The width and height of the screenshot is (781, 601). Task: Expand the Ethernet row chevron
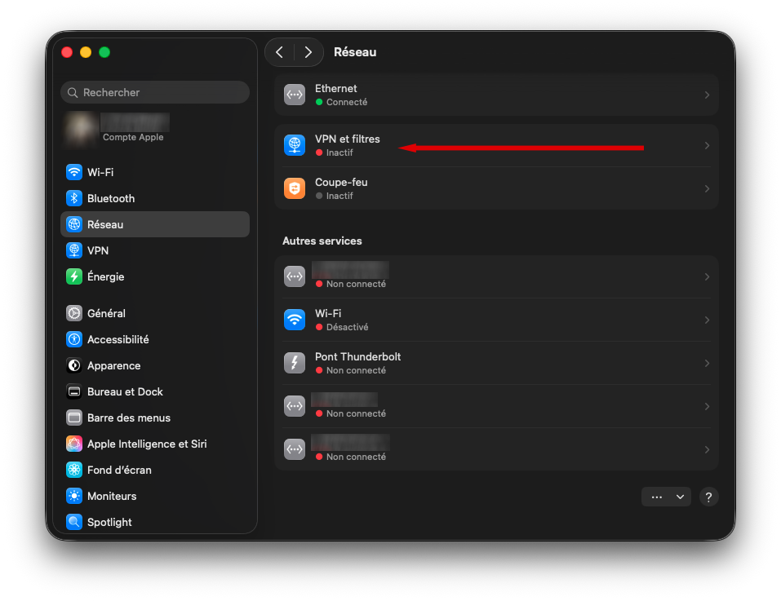pos(707,95)
